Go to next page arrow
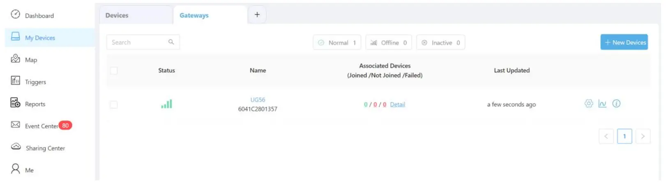 click(x=643, y=136)
